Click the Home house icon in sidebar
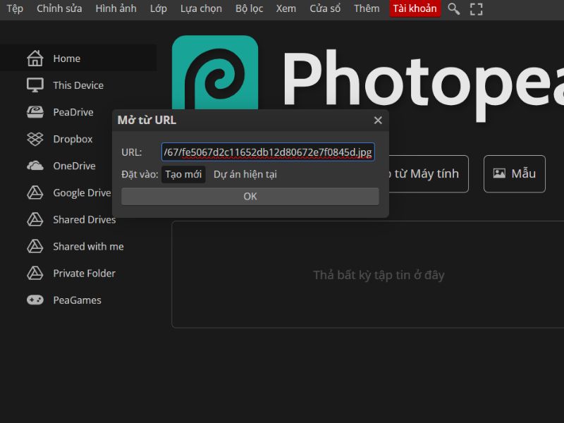 click(x=35, y=59)
